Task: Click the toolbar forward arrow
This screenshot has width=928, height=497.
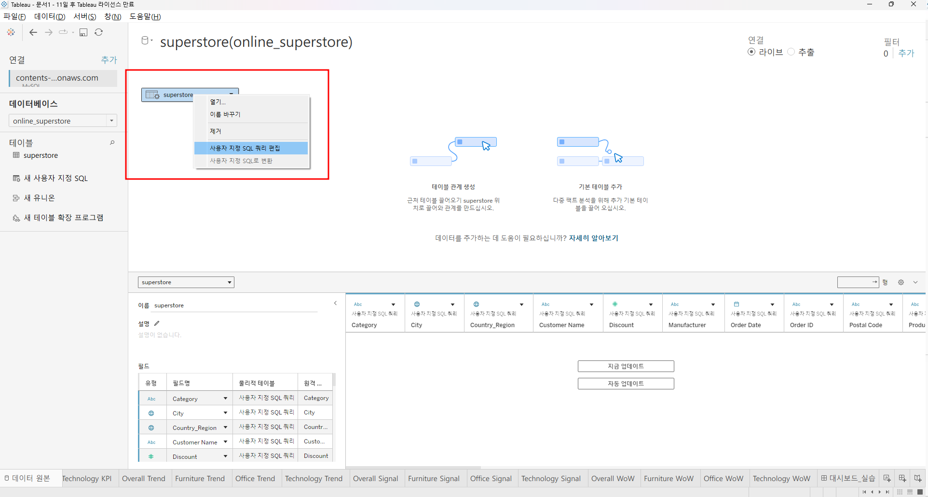Action: [x=49, y=32]
